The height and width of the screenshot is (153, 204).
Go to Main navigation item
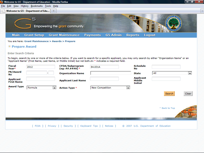[x=16, y=35]
